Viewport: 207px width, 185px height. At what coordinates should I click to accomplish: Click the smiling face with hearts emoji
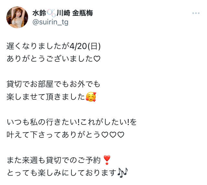(x=91, y=97)
